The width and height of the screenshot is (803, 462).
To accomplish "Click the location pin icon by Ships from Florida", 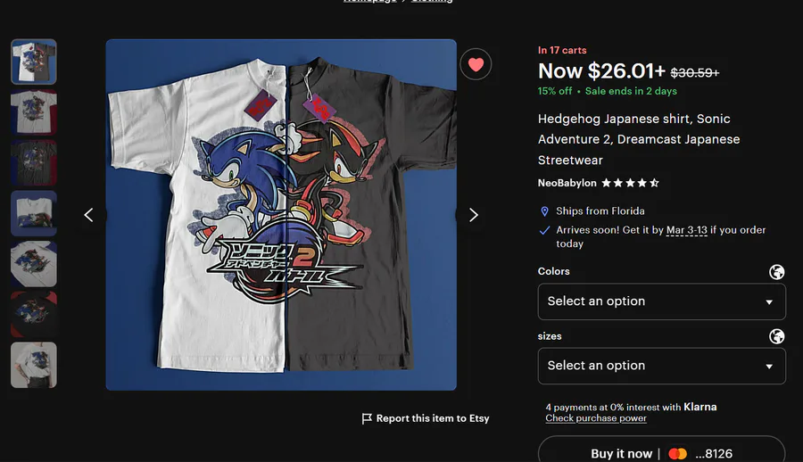I will tap(545, 211).
